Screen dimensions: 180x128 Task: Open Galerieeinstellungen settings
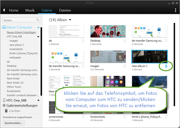[22, 106]
